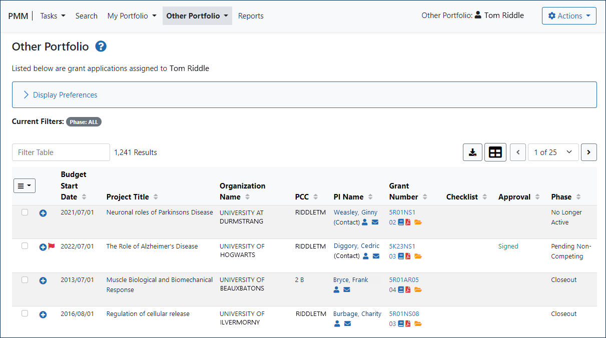Open the blue book icon for grant 5K23NS1

click(x=401, y=256)
